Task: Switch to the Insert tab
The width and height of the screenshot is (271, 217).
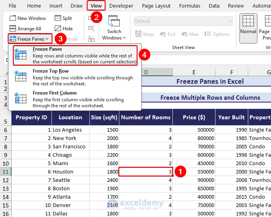Action: [x=55, y=6]
